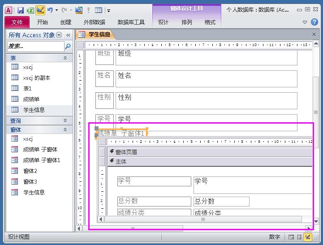
Task: Open the 设计 tab under form tools
Action: 163,22
